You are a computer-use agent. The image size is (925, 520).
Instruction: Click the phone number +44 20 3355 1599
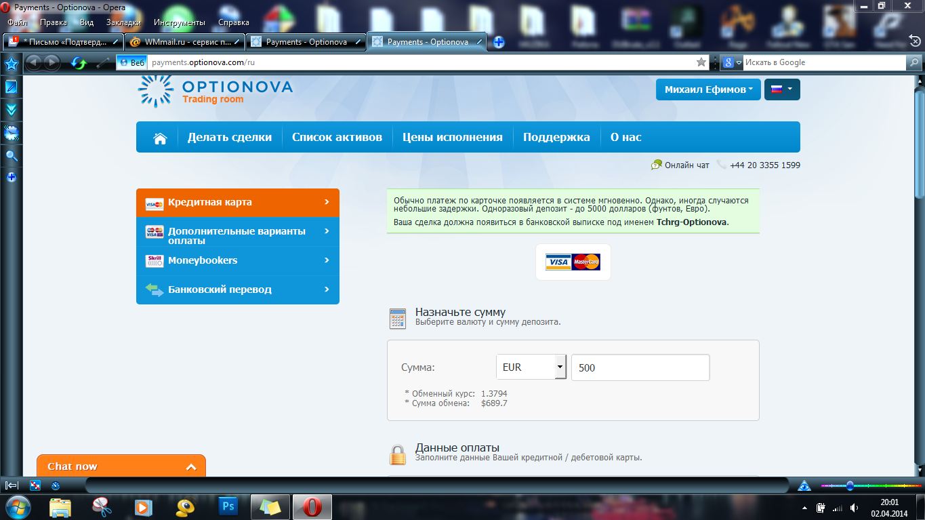pyautogui.click(x=765, y=165)
